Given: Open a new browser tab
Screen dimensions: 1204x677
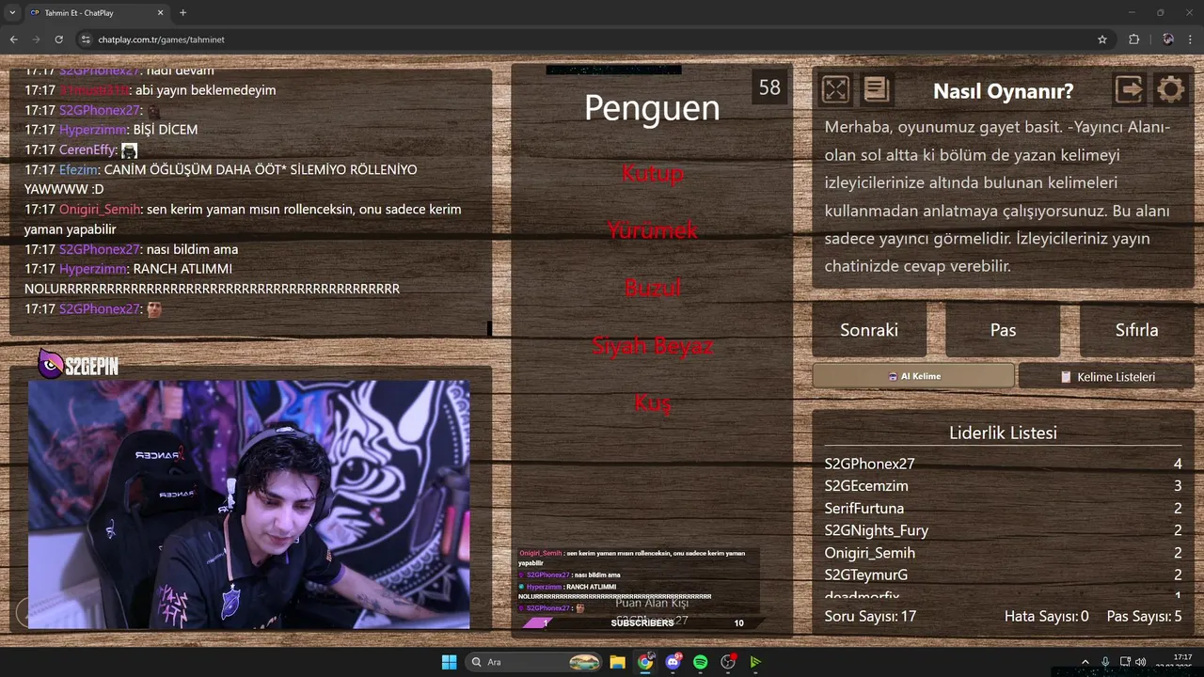Looking at the screenshot, I should (182, 12).
